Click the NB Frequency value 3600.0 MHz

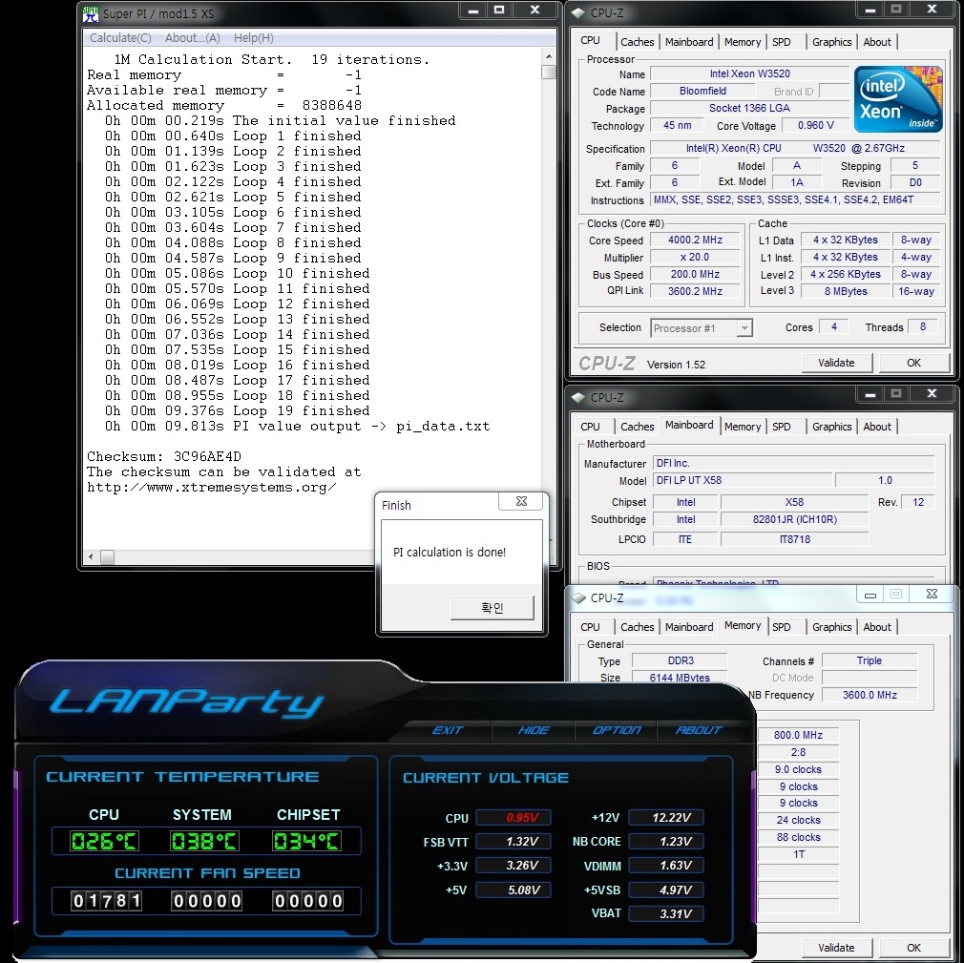[x=870, y=696]
